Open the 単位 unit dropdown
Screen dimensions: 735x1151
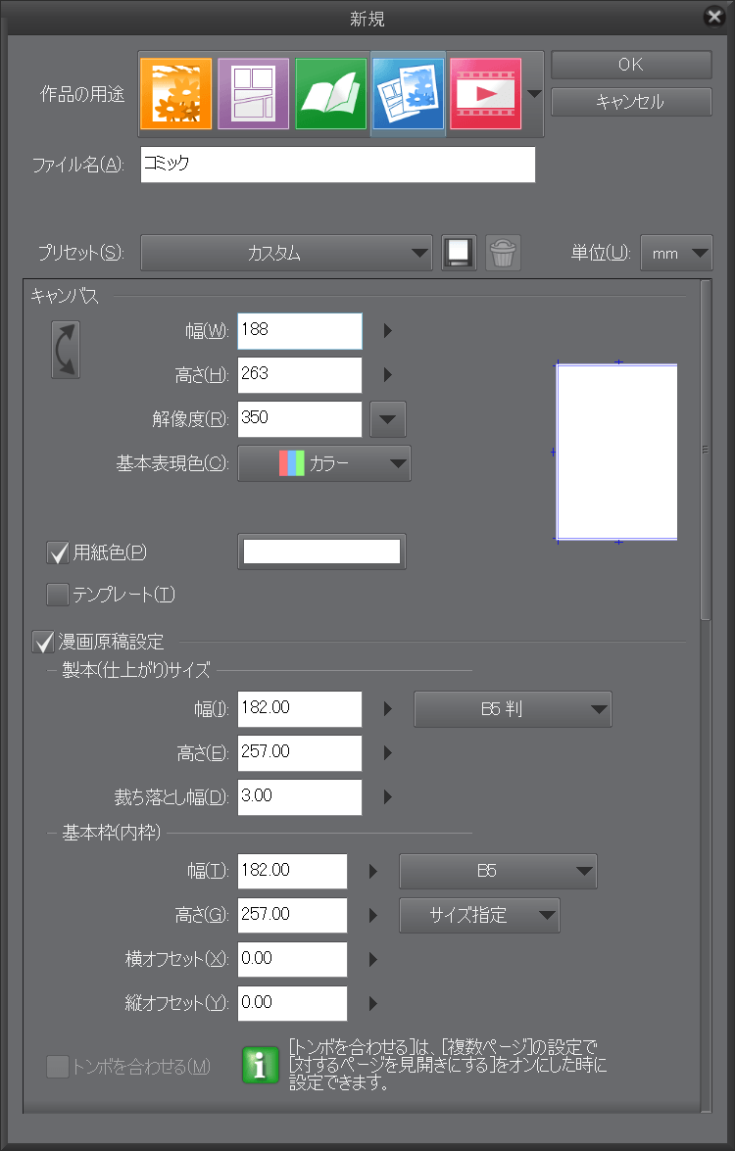click(x=676, y=253)
